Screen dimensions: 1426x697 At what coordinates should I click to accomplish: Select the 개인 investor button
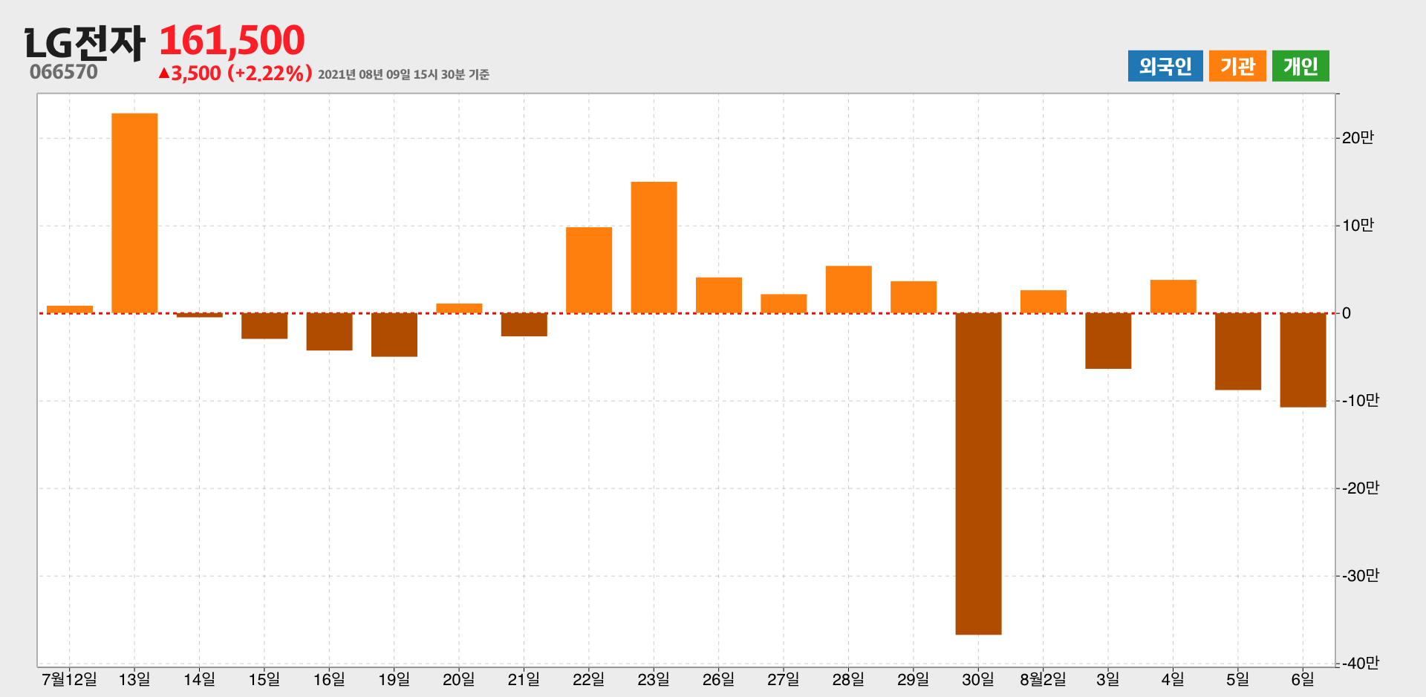click(1300, 66)
